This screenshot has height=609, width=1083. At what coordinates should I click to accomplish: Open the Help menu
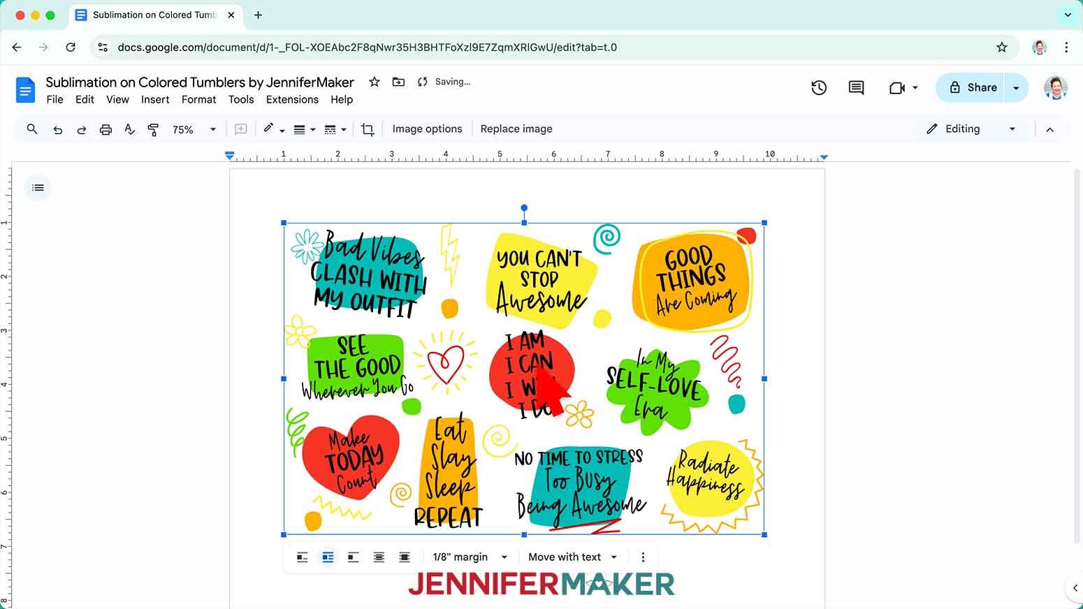pyautogui.click(x=342, y=100)
